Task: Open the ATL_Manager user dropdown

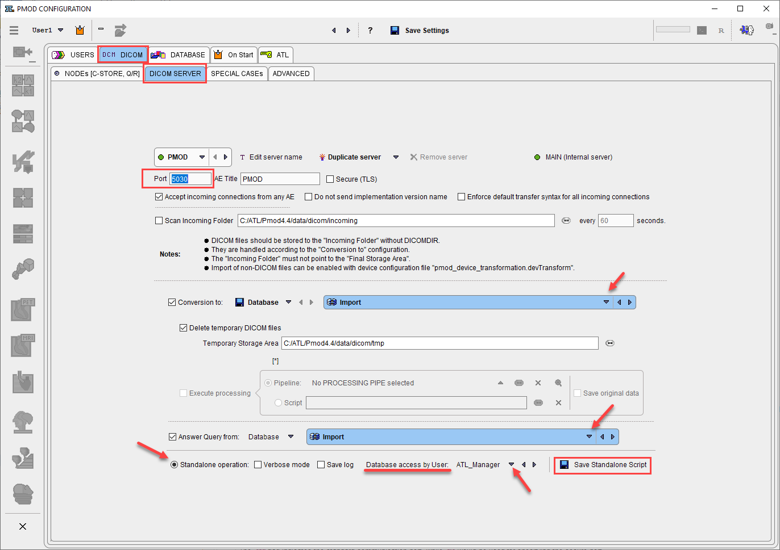Action: tap(511, 465)
